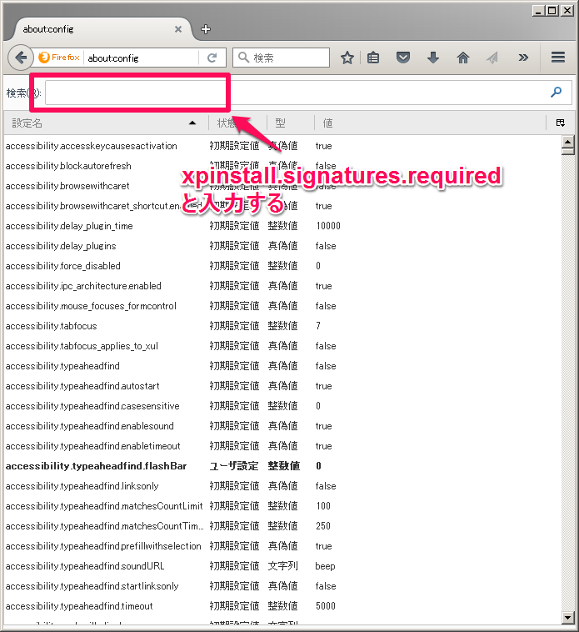Select accessibility.typeaheadfind.enabletimeout row

pyautogui.click(x=282, y=446)
